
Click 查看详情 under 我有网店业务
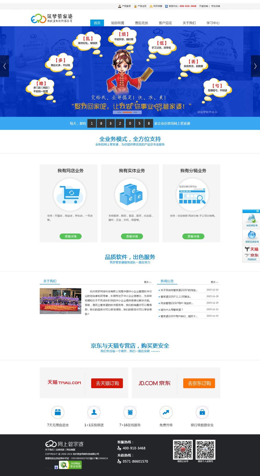tap(70, 236)
